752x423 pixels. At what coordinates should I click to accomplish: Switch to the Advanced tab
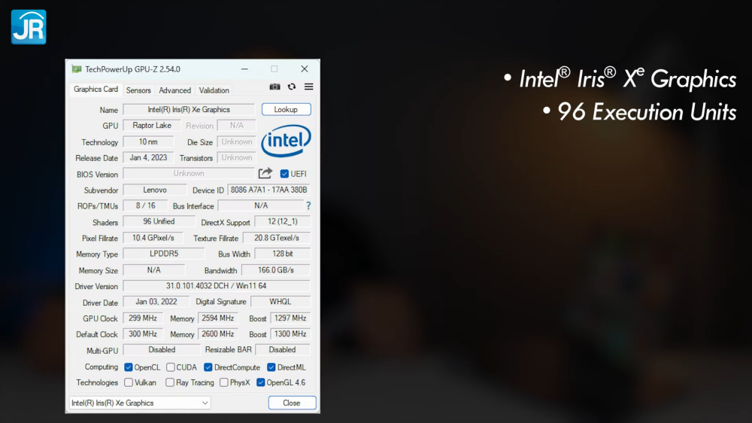(174, 90)
